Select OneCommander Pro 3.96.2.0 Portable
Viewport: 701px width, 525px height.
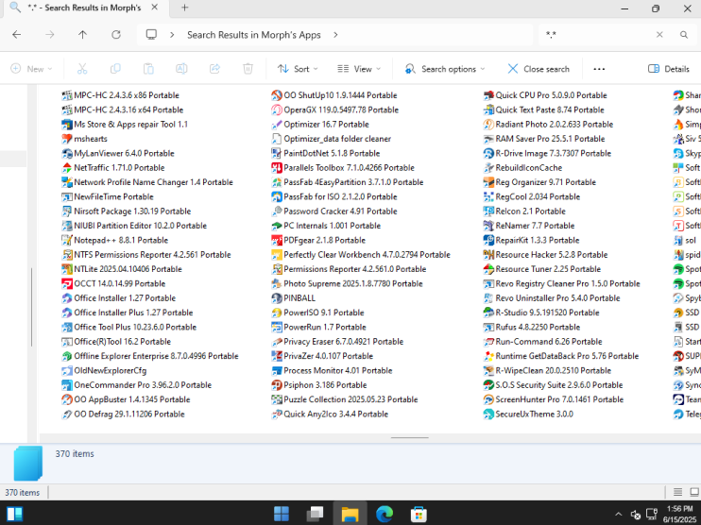pos(137,384)
